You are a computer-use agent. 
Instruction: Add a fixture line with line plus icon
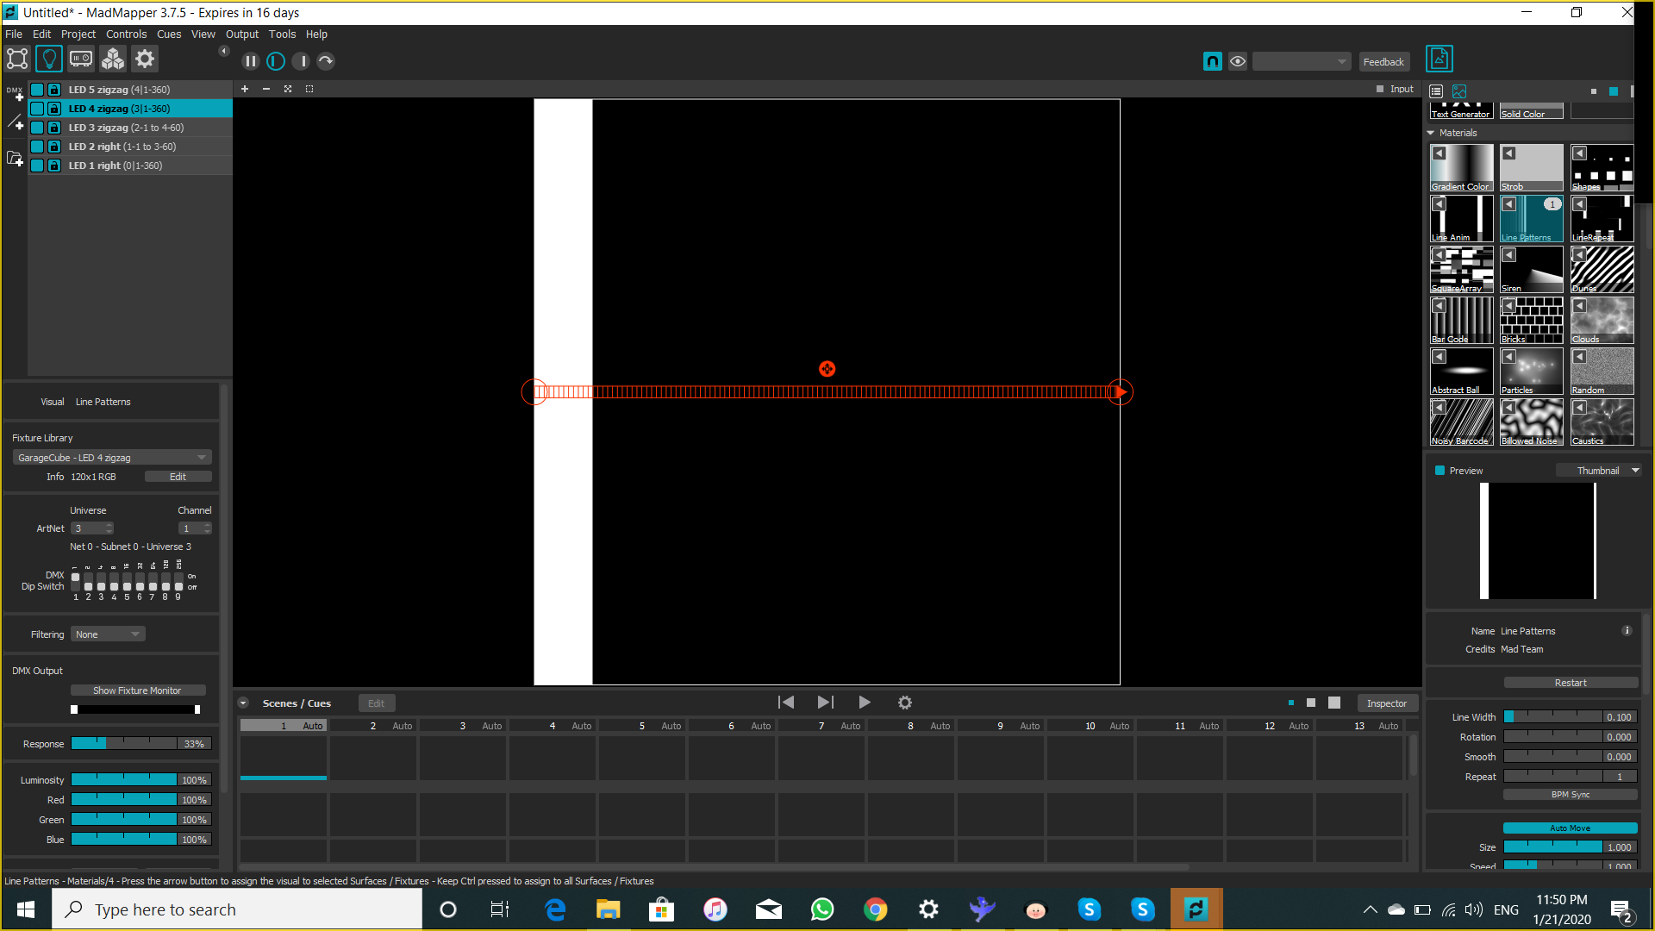coord(15,122)
